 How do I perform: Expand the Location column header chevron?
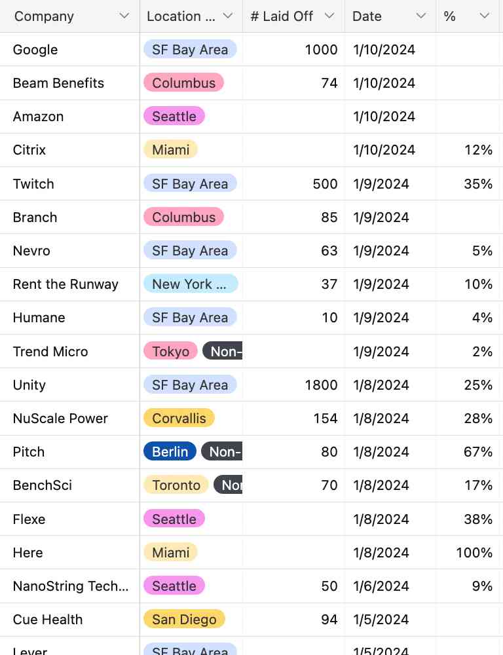pyautogui.click(x=228, y=16)
